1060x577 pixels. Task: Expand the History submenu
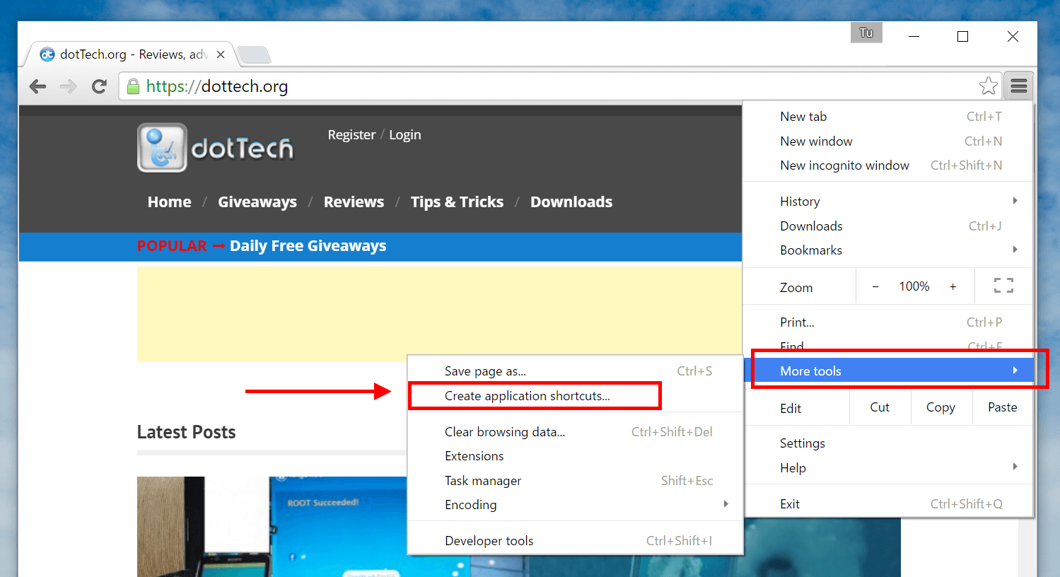coord(888,202)
